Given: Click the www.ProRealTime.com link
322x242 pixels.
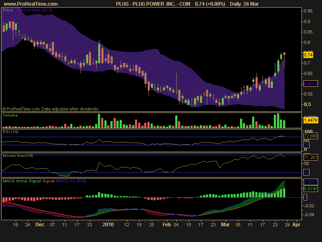Looking at the screenshot, I should [x=31, y=4].
